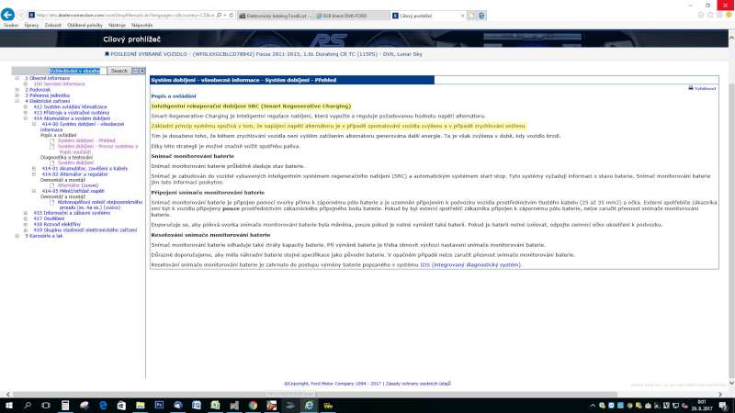Open the Zobrazit menu
The image size is (735, 413).
point(51,26)
